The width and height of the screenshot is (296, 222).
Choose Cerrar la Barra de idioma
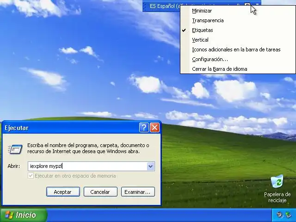coord(238,69)
